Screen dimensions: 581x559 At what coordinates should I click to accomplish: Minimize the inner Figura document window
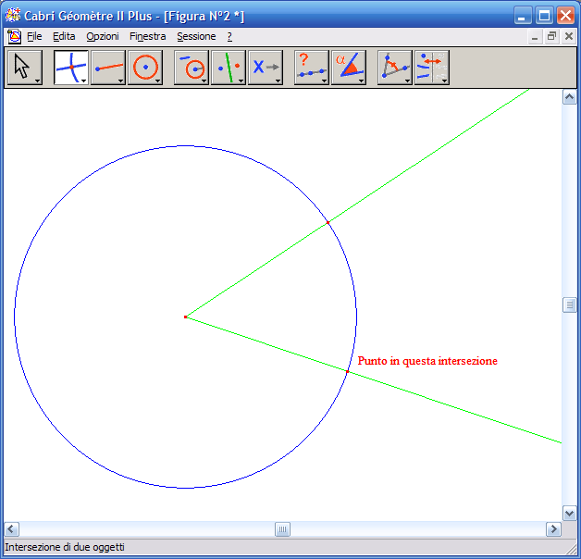click(x=535, y=37)
